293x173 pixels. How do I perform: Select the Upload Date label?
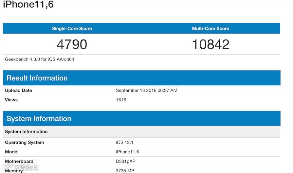[18, 90]
